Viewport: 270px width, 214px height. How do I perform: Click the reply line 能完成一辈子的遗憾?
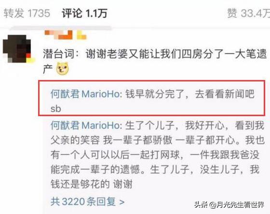155,169
